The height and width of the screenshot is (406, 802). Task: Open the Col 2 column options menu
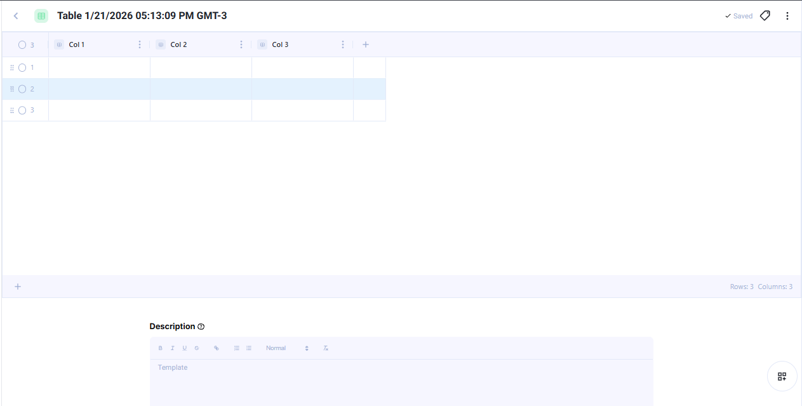point(241,44)
